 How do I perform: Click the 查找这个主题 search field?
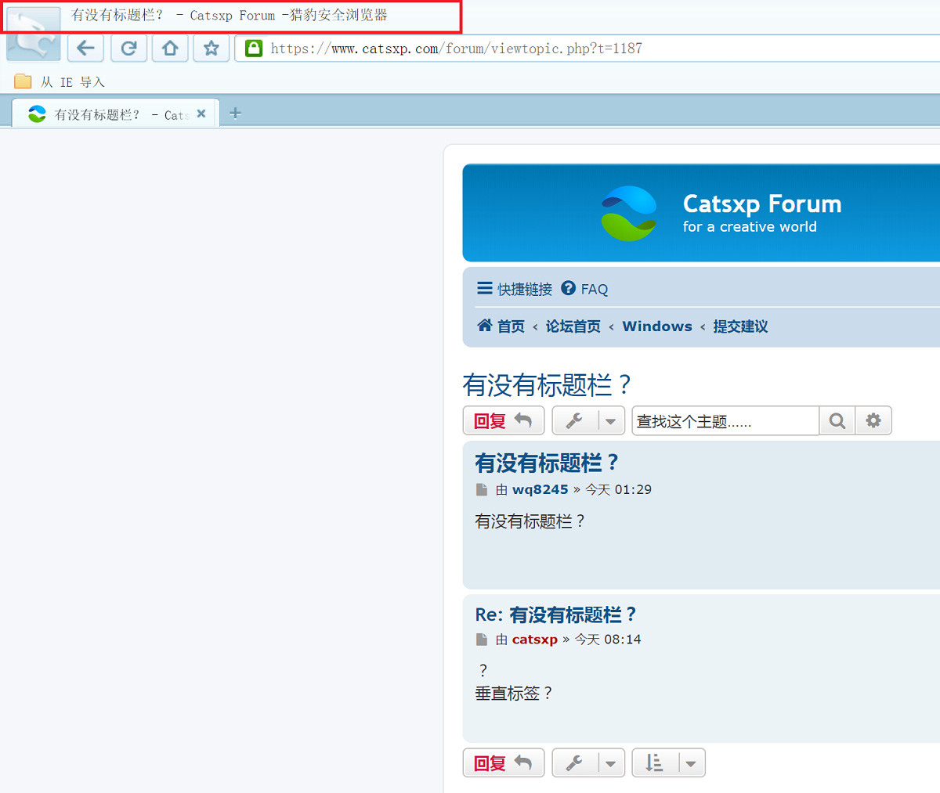(x=725, y=421)
